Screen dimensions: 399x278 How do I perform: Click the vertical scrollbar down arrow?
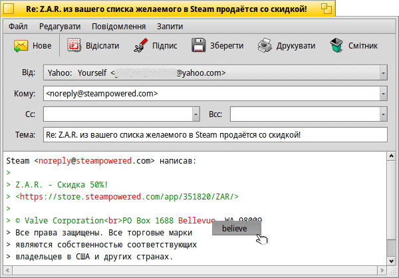coord(391,261)
